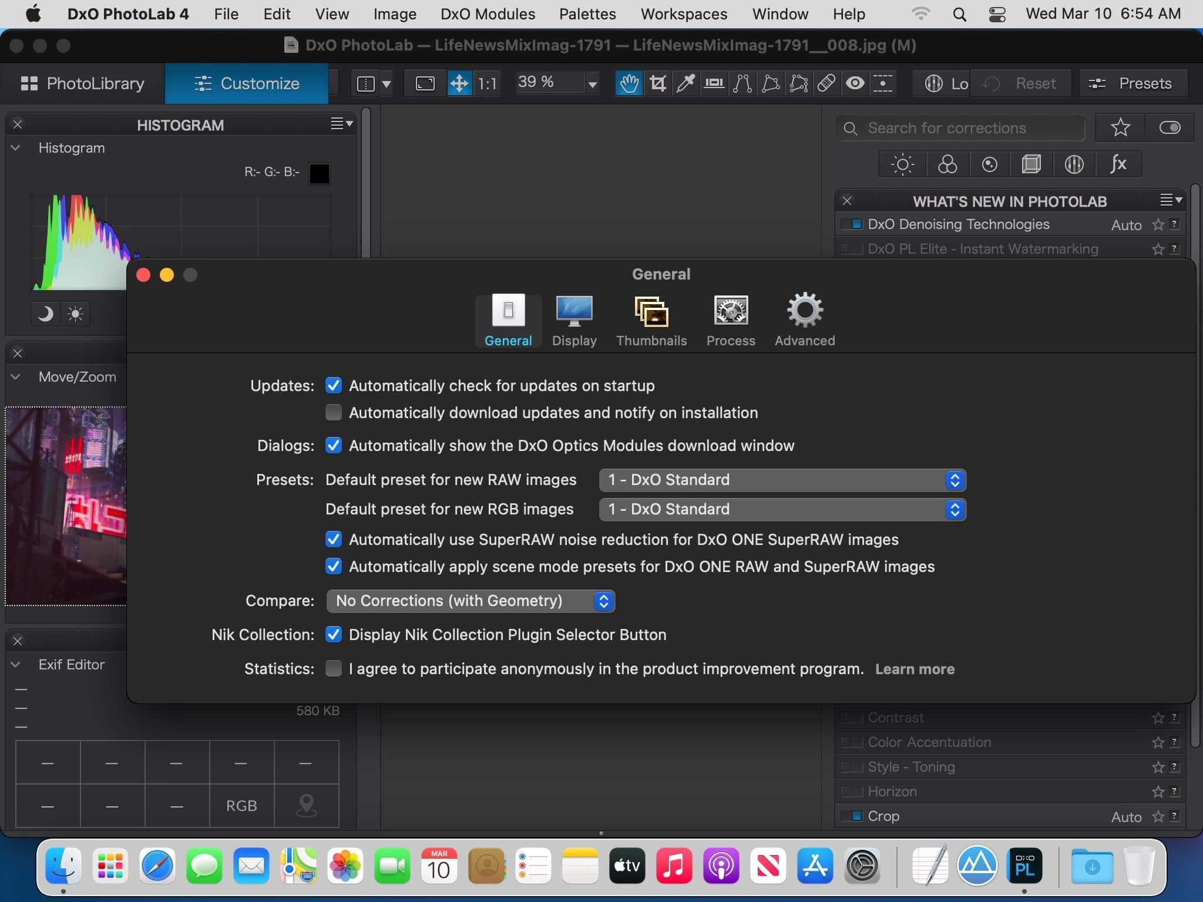Viewport: 1203px width, 902px height.
Task: Open the Palettes menu bar item
Action: [587, 14]
